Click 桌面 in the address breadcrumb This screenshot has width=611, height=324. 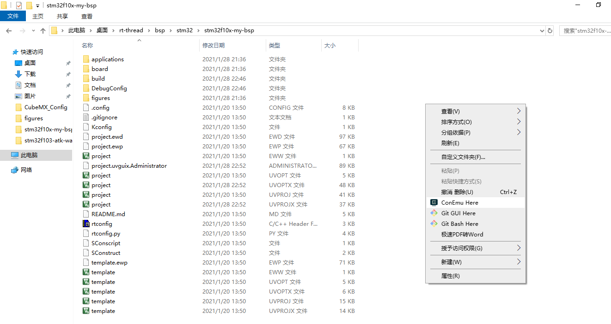tap(102, 30)
